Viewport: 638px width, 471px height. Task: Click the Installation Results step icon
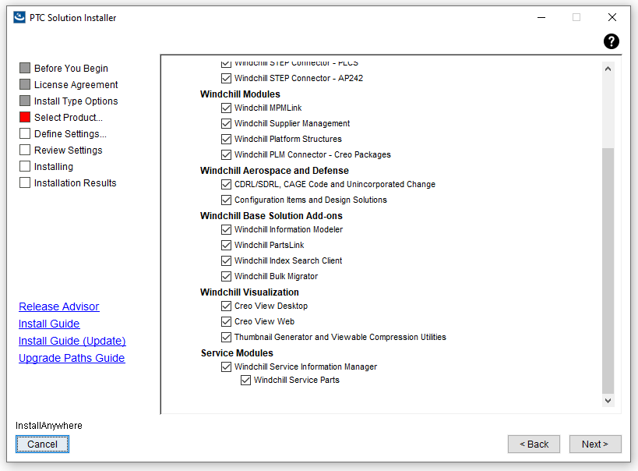click(25, 182)
